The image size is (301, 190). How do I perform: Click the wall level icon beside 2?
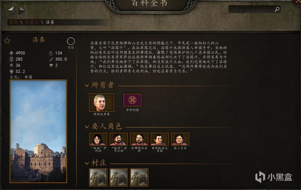pyautogui.click(x=51, y=66)
